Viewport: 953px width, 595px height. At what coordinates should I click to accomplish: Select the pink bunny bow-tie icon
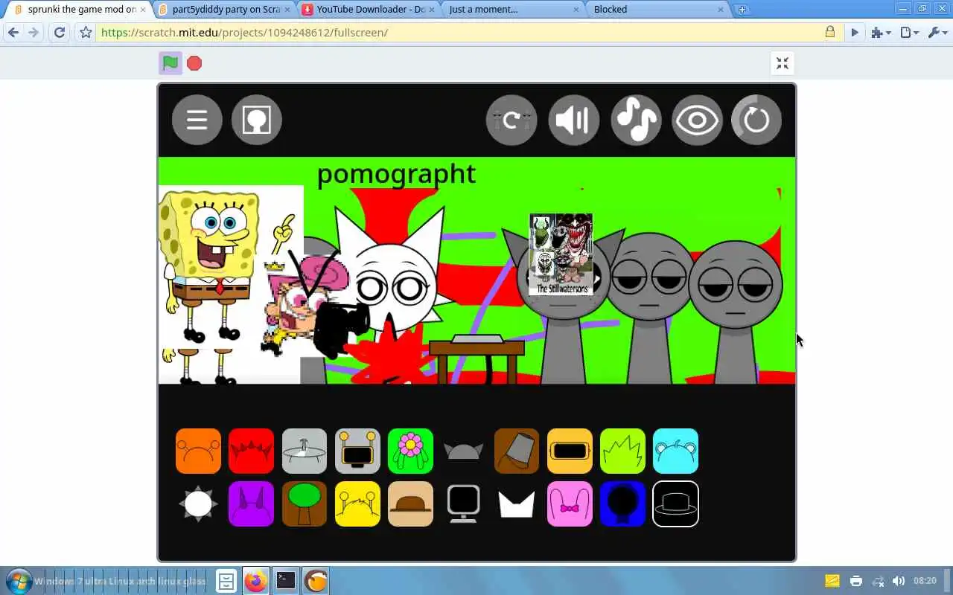(x=570, y=504)
